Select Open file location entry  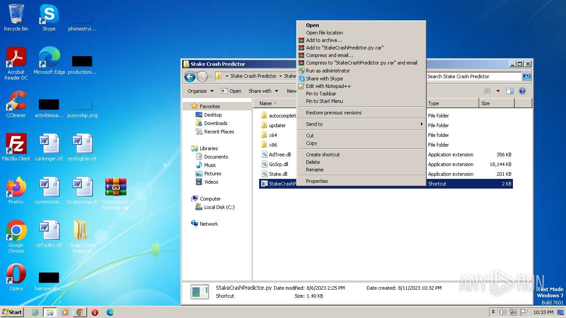[x=361, y=33]
